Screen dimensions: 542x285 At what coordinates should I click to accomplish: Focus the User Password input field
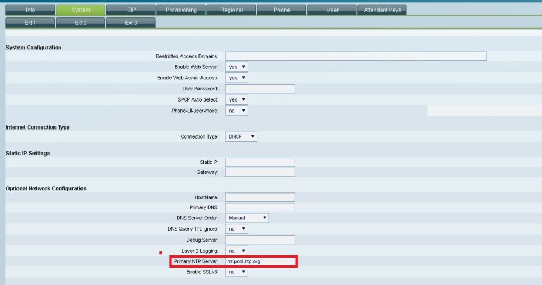coord(260,89)
